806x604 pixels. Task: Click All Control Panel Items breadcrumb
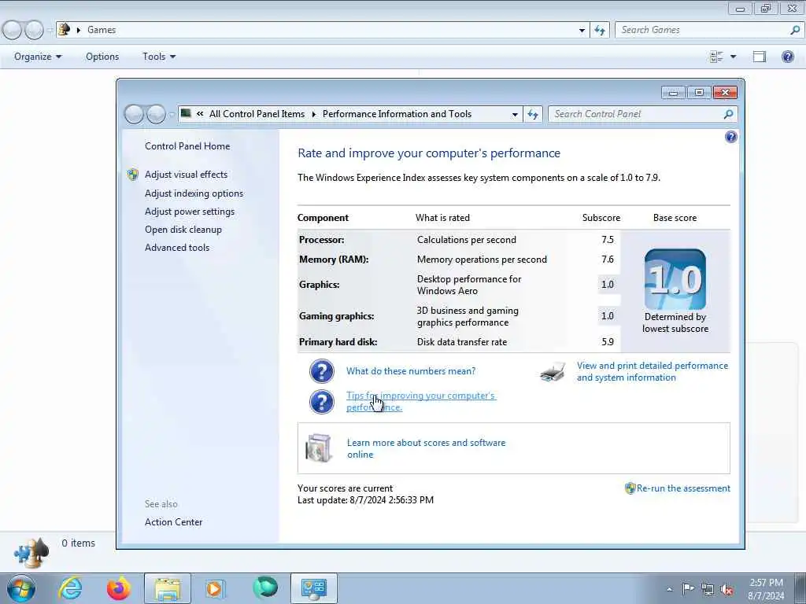[x=257, y=114]
